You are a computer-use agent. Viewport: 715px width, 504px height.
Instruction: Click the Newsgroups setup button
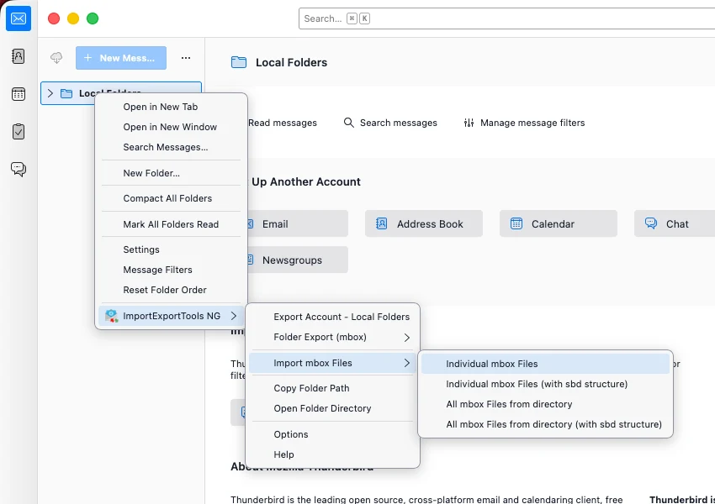pyautogui.click(x=296, y=260)
